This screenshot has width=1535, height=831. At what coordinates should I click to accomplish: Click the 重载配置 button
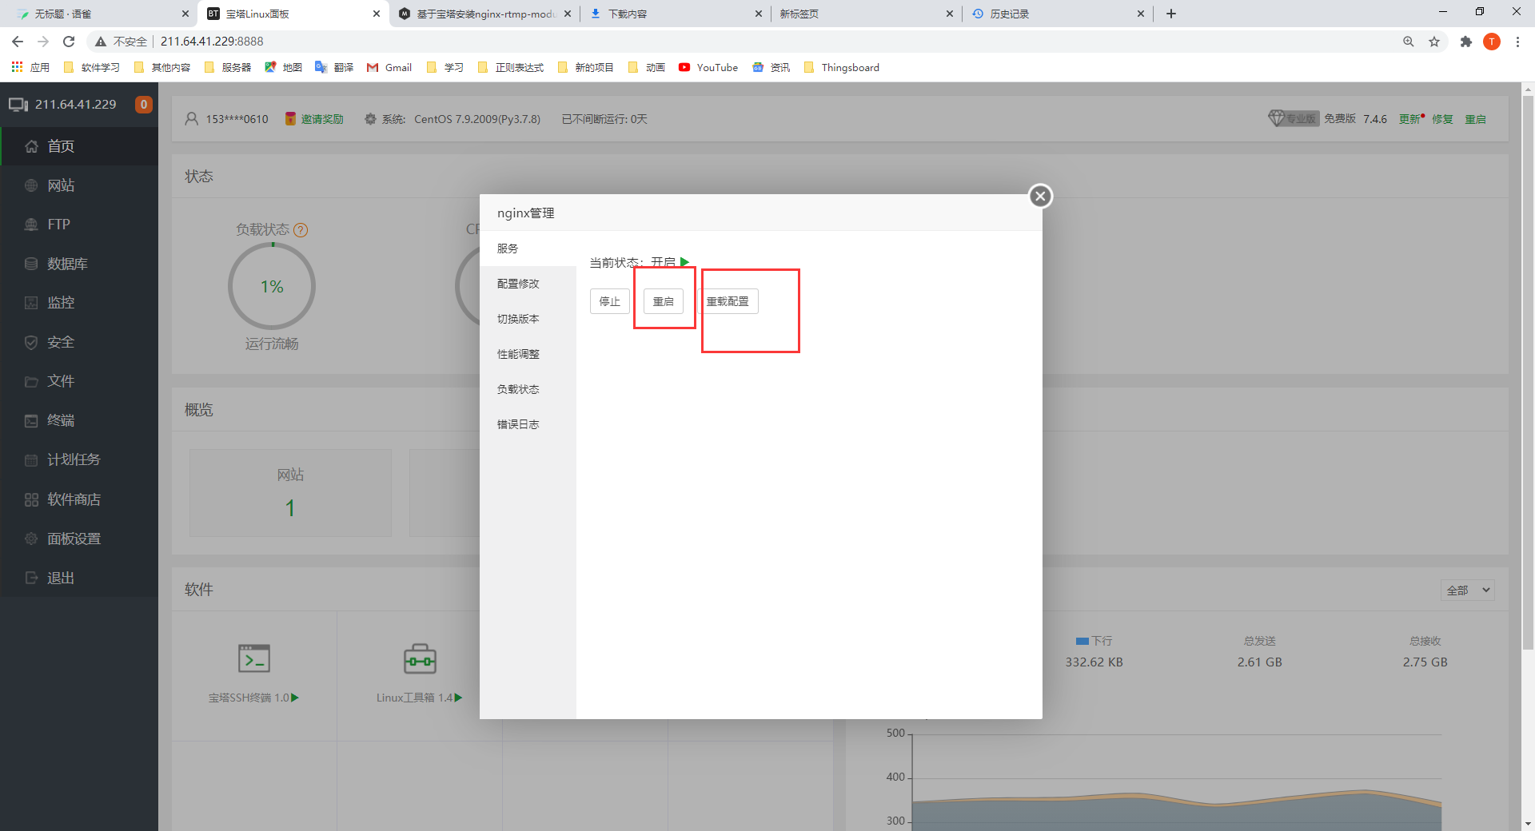(728, 301)
